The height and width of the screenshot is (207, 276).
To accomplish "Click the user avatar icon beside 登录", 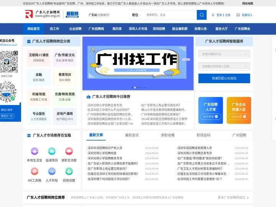I will (213, 15).
